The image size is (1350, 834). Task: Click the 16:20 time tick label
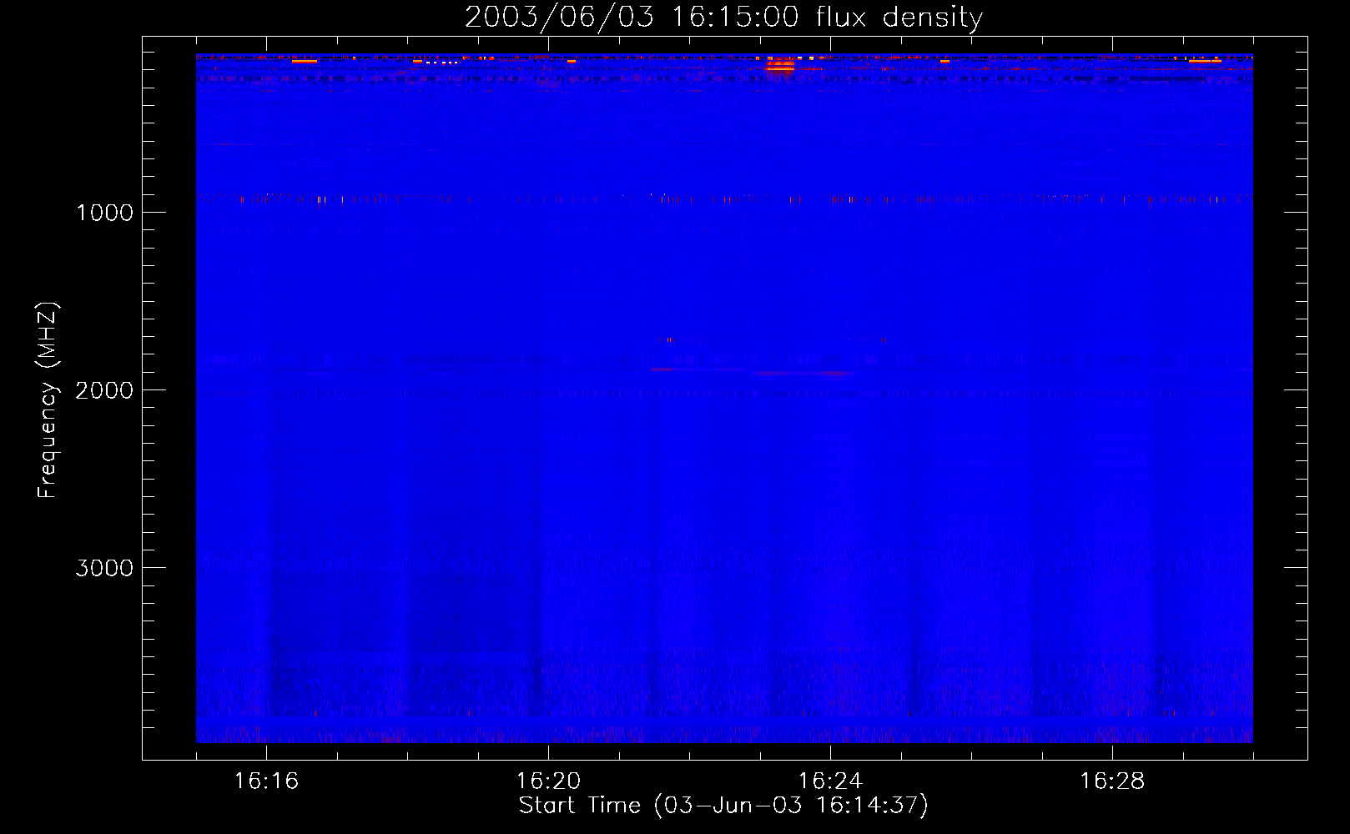tap(548, 781)
